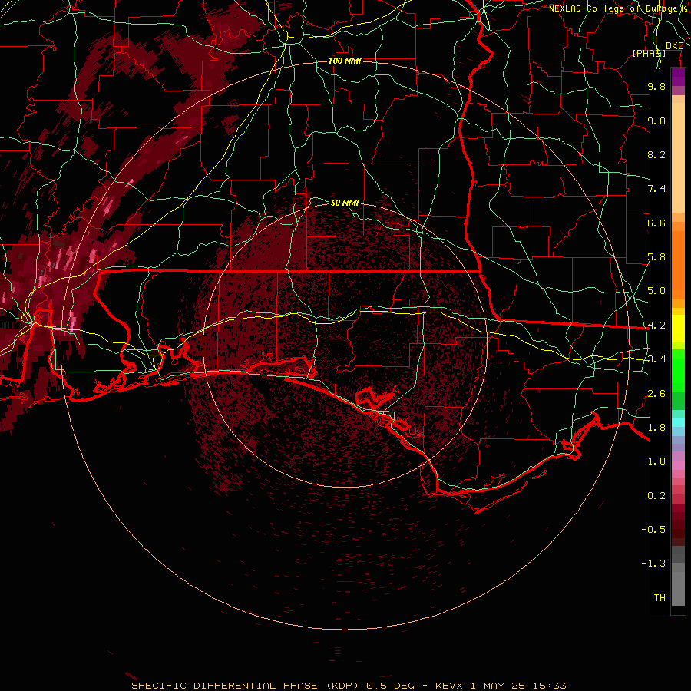Pick the yellow segment of color bar

(x=678, y=329)
